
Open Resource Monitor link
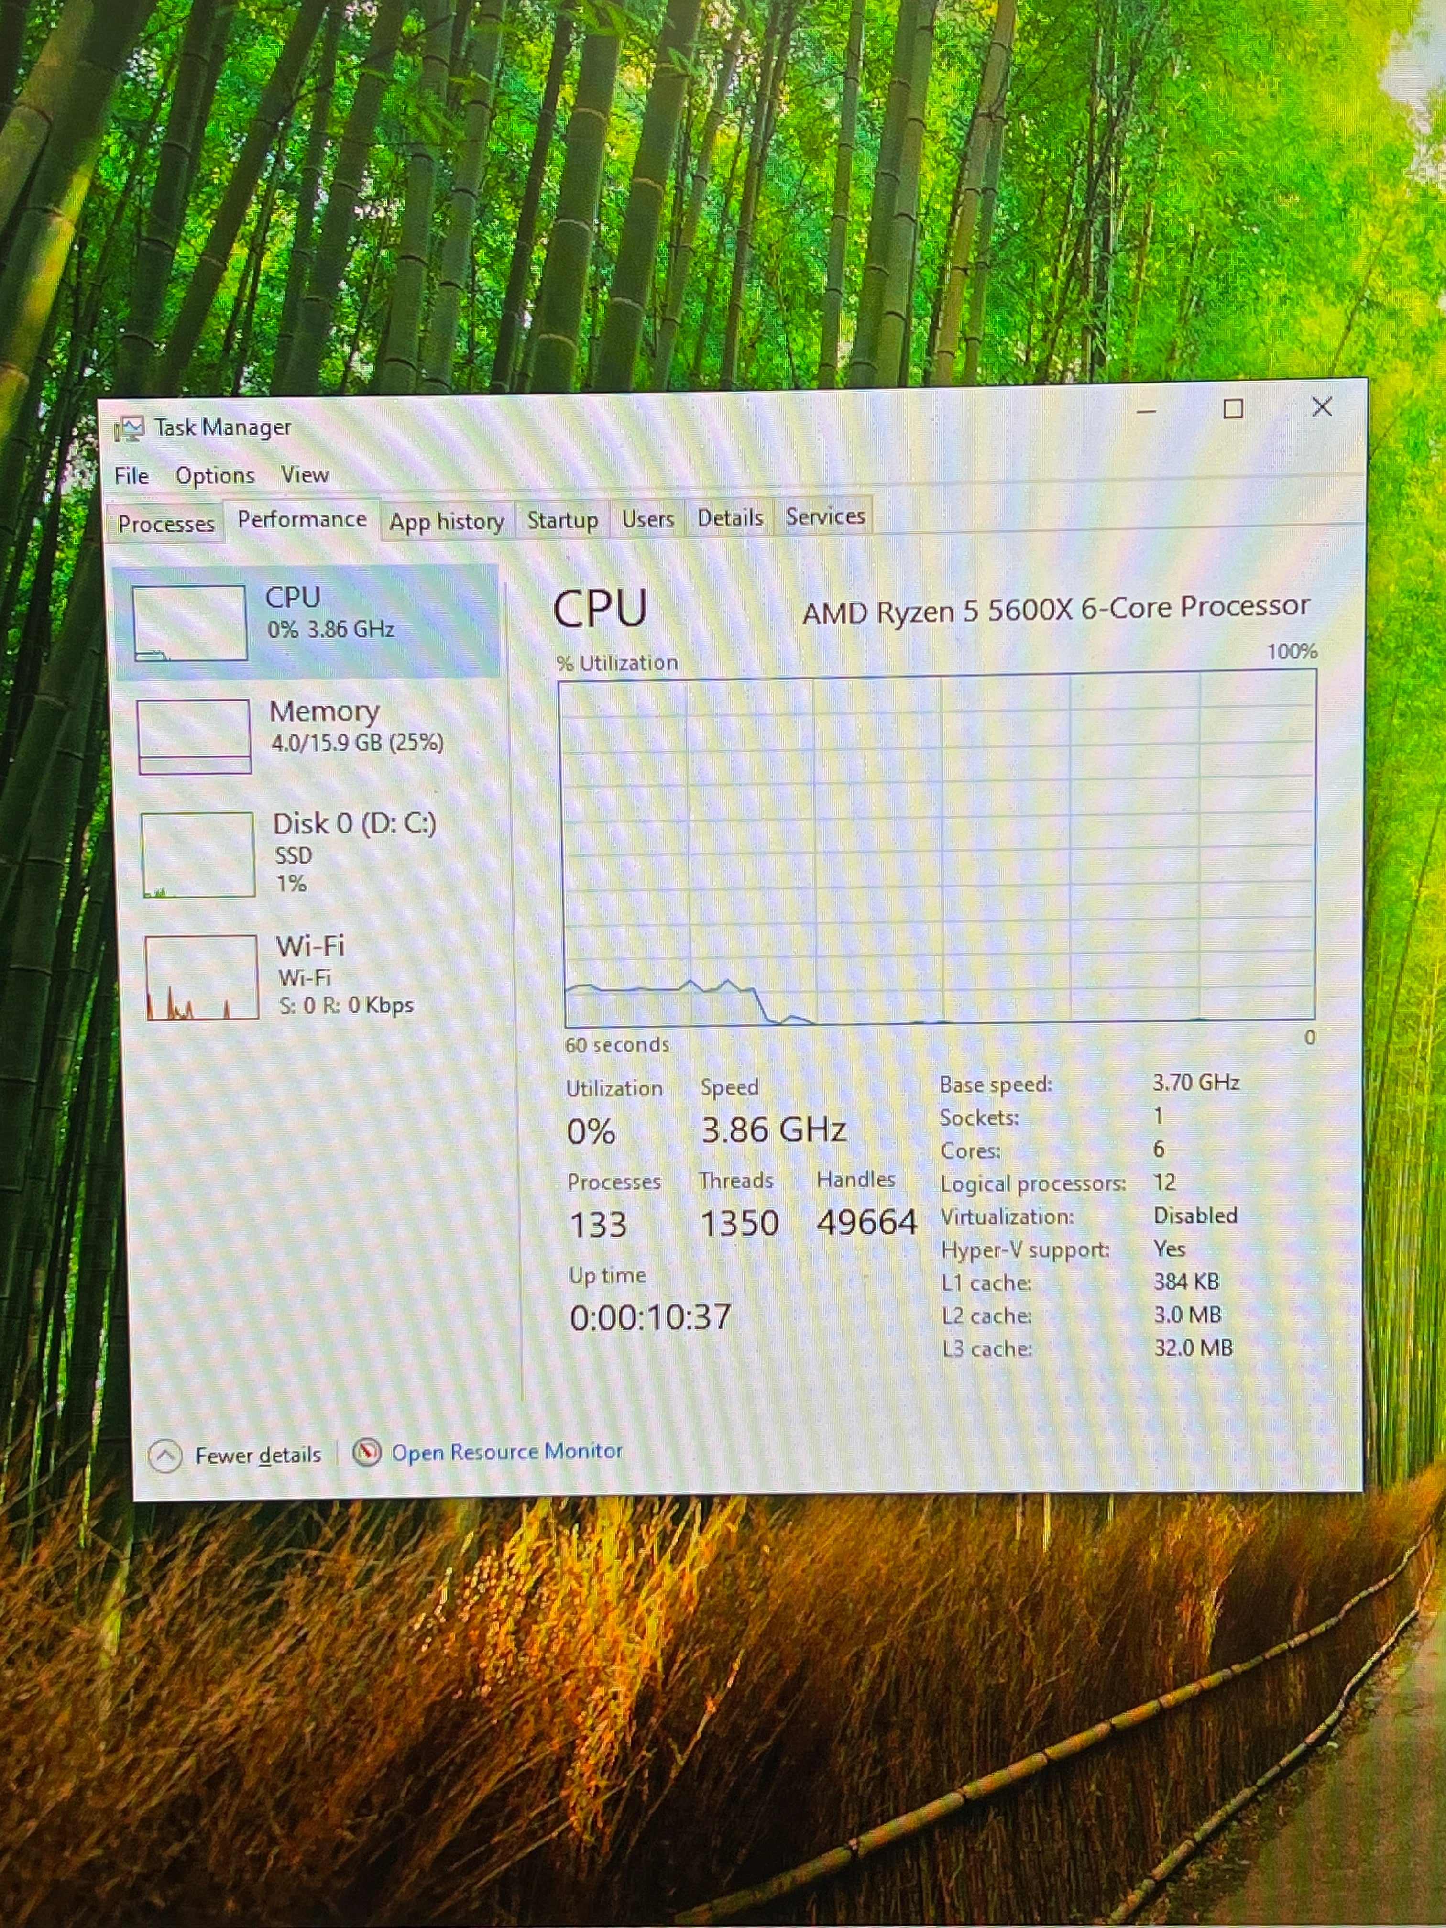[x=507, y=1451]
